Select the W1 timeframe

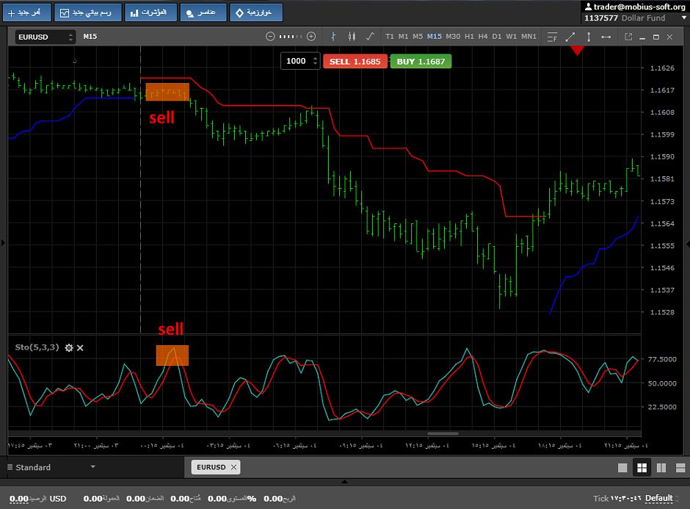point(511,37)
